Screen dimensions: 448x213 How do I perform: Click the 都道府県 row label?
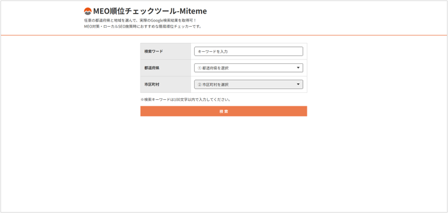[x=152, y=68]
